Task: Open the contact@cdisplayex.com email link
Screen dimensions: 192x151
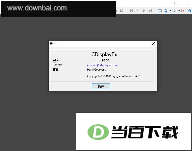Action: click(x=102, y=65)
